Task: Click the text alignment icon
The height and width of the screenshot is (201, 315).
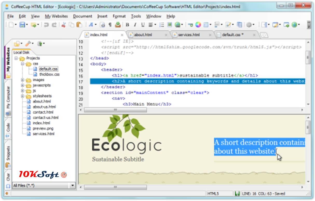Action: click(150, 25)
